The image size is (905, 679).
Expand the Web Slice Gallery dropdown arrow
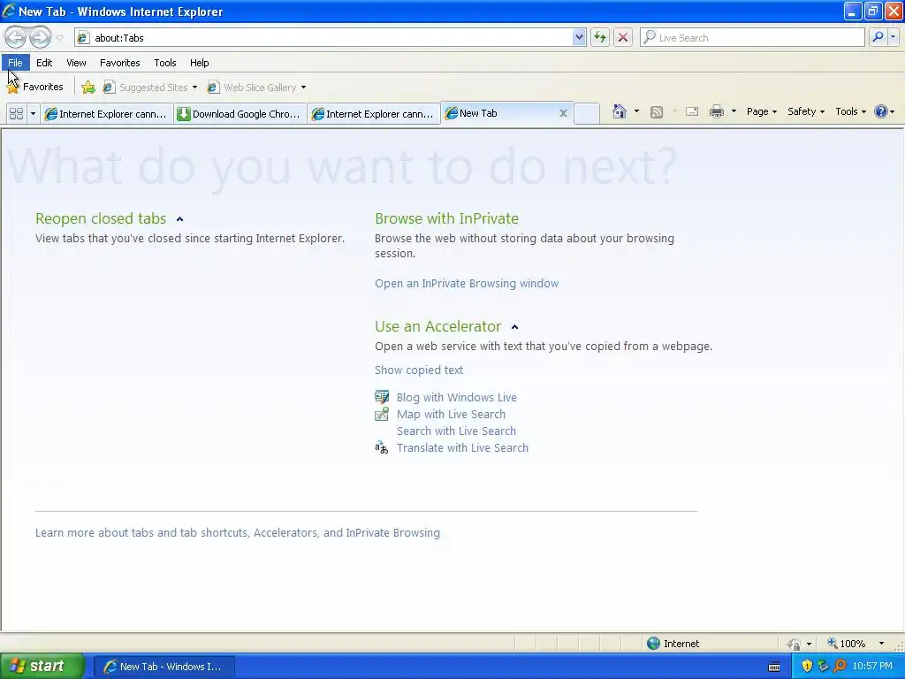coord(304,88)
